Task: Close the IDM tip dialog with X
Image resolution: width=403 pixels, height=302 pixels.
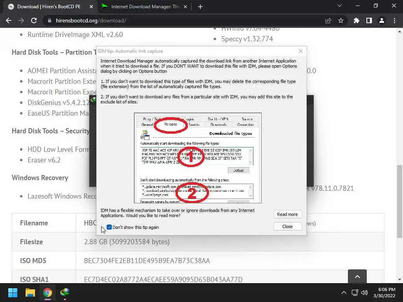Action: 300,51
